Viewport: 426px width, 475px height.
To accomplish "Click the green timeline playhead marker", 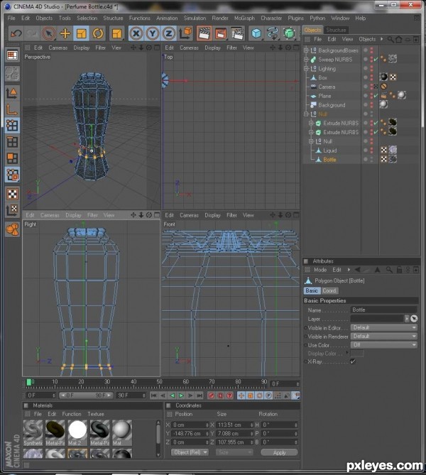I will (x=29, y=382).
